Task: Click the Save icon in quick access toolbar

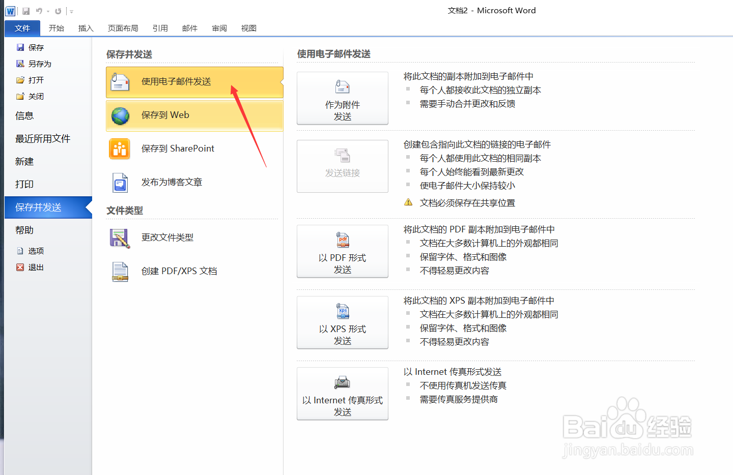Action: pyautogui.click(x=26, y=11)
